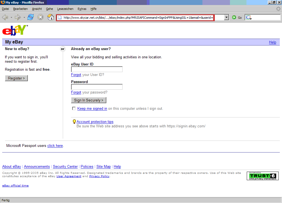282x203 pixels.
Task: Open the footer Help link
Action: (117, 166)
